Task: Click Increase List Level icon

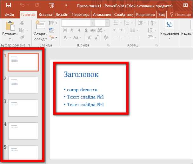Action: pos(123,30)
